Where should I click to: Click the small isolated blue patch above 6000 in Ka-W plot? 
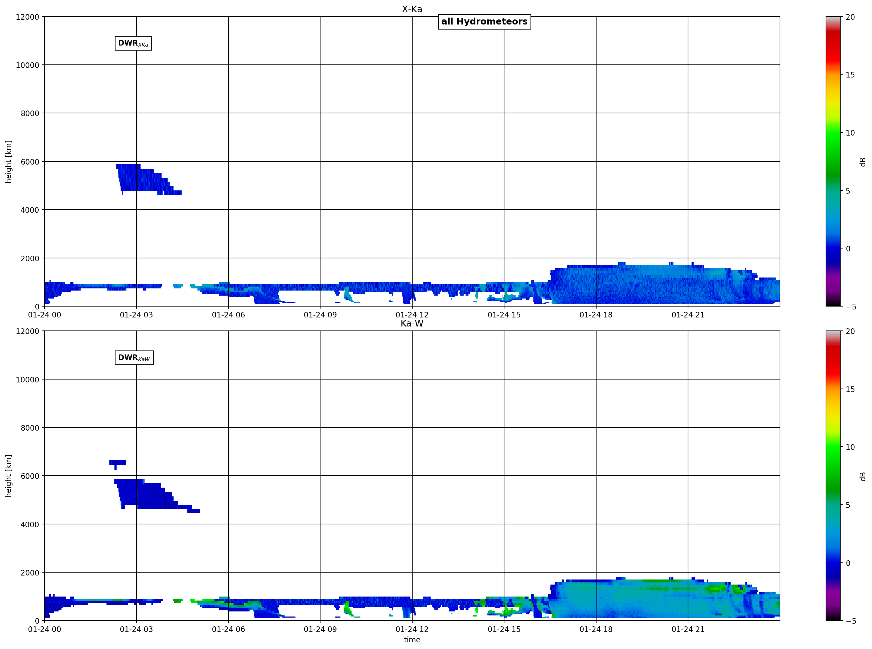(x=117, y=463)
